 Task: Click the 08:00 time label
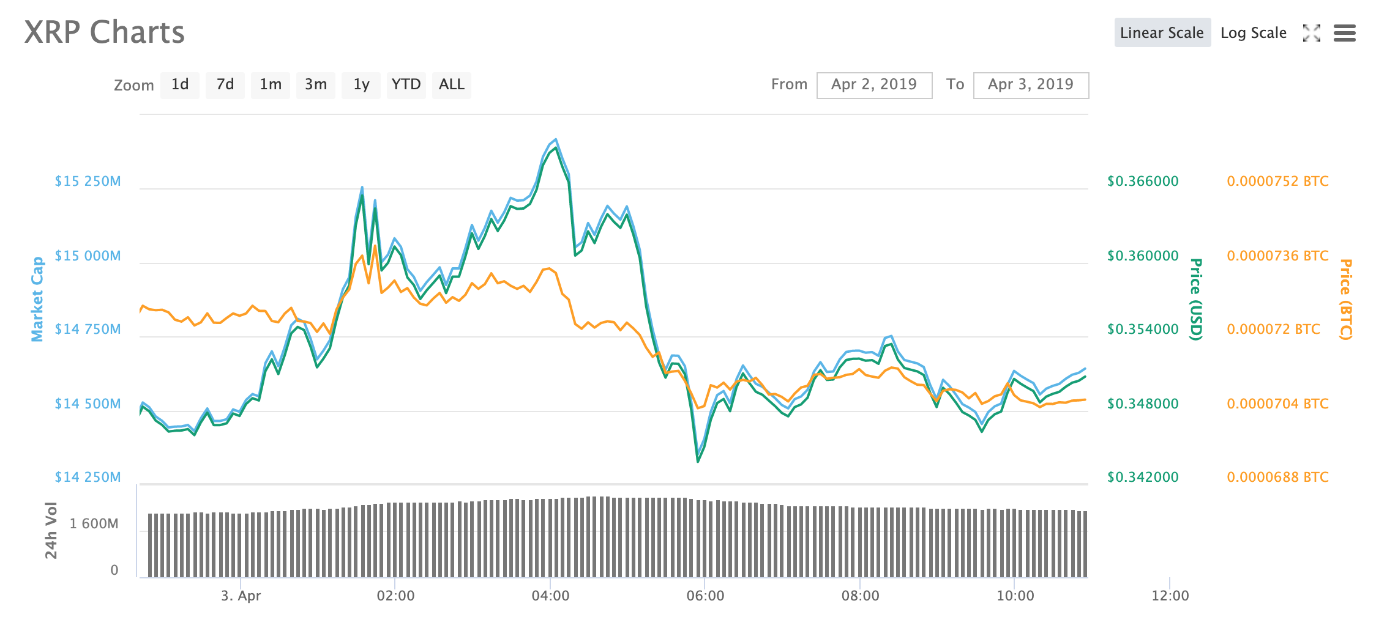(860, 596)
